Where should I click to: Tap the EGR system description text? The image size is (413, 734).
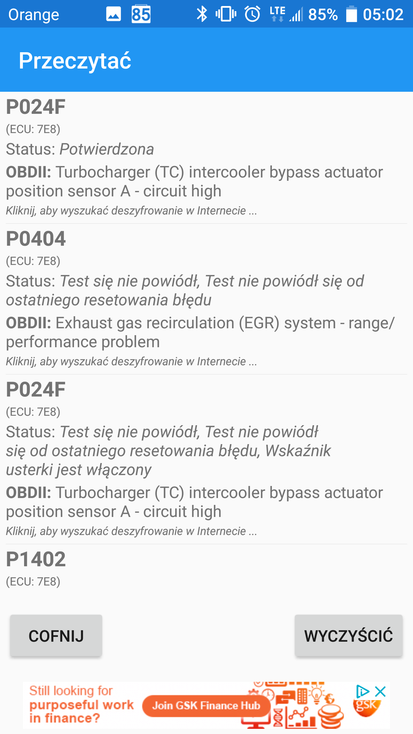tap(200, 332)
